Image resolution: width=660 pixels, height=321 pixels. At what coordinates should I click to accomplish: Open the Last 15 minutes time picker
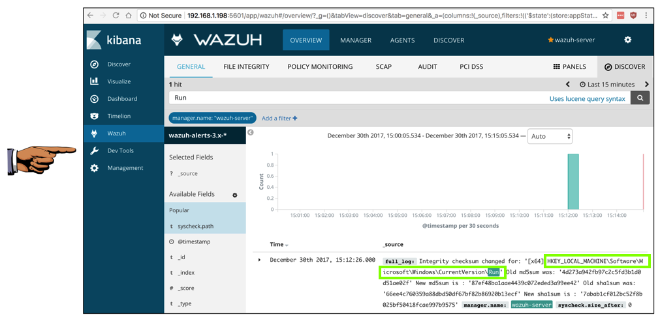(x=607, y=85)
